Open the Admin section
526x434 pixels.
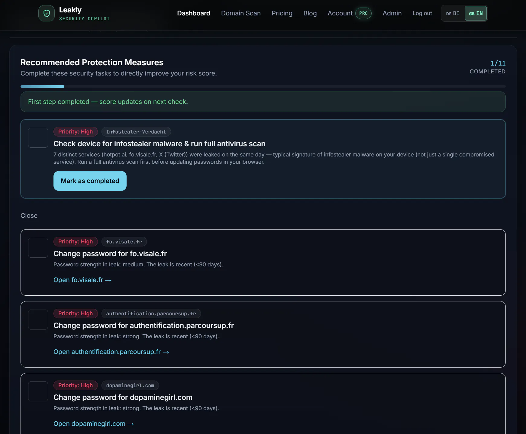click(392, 13)
